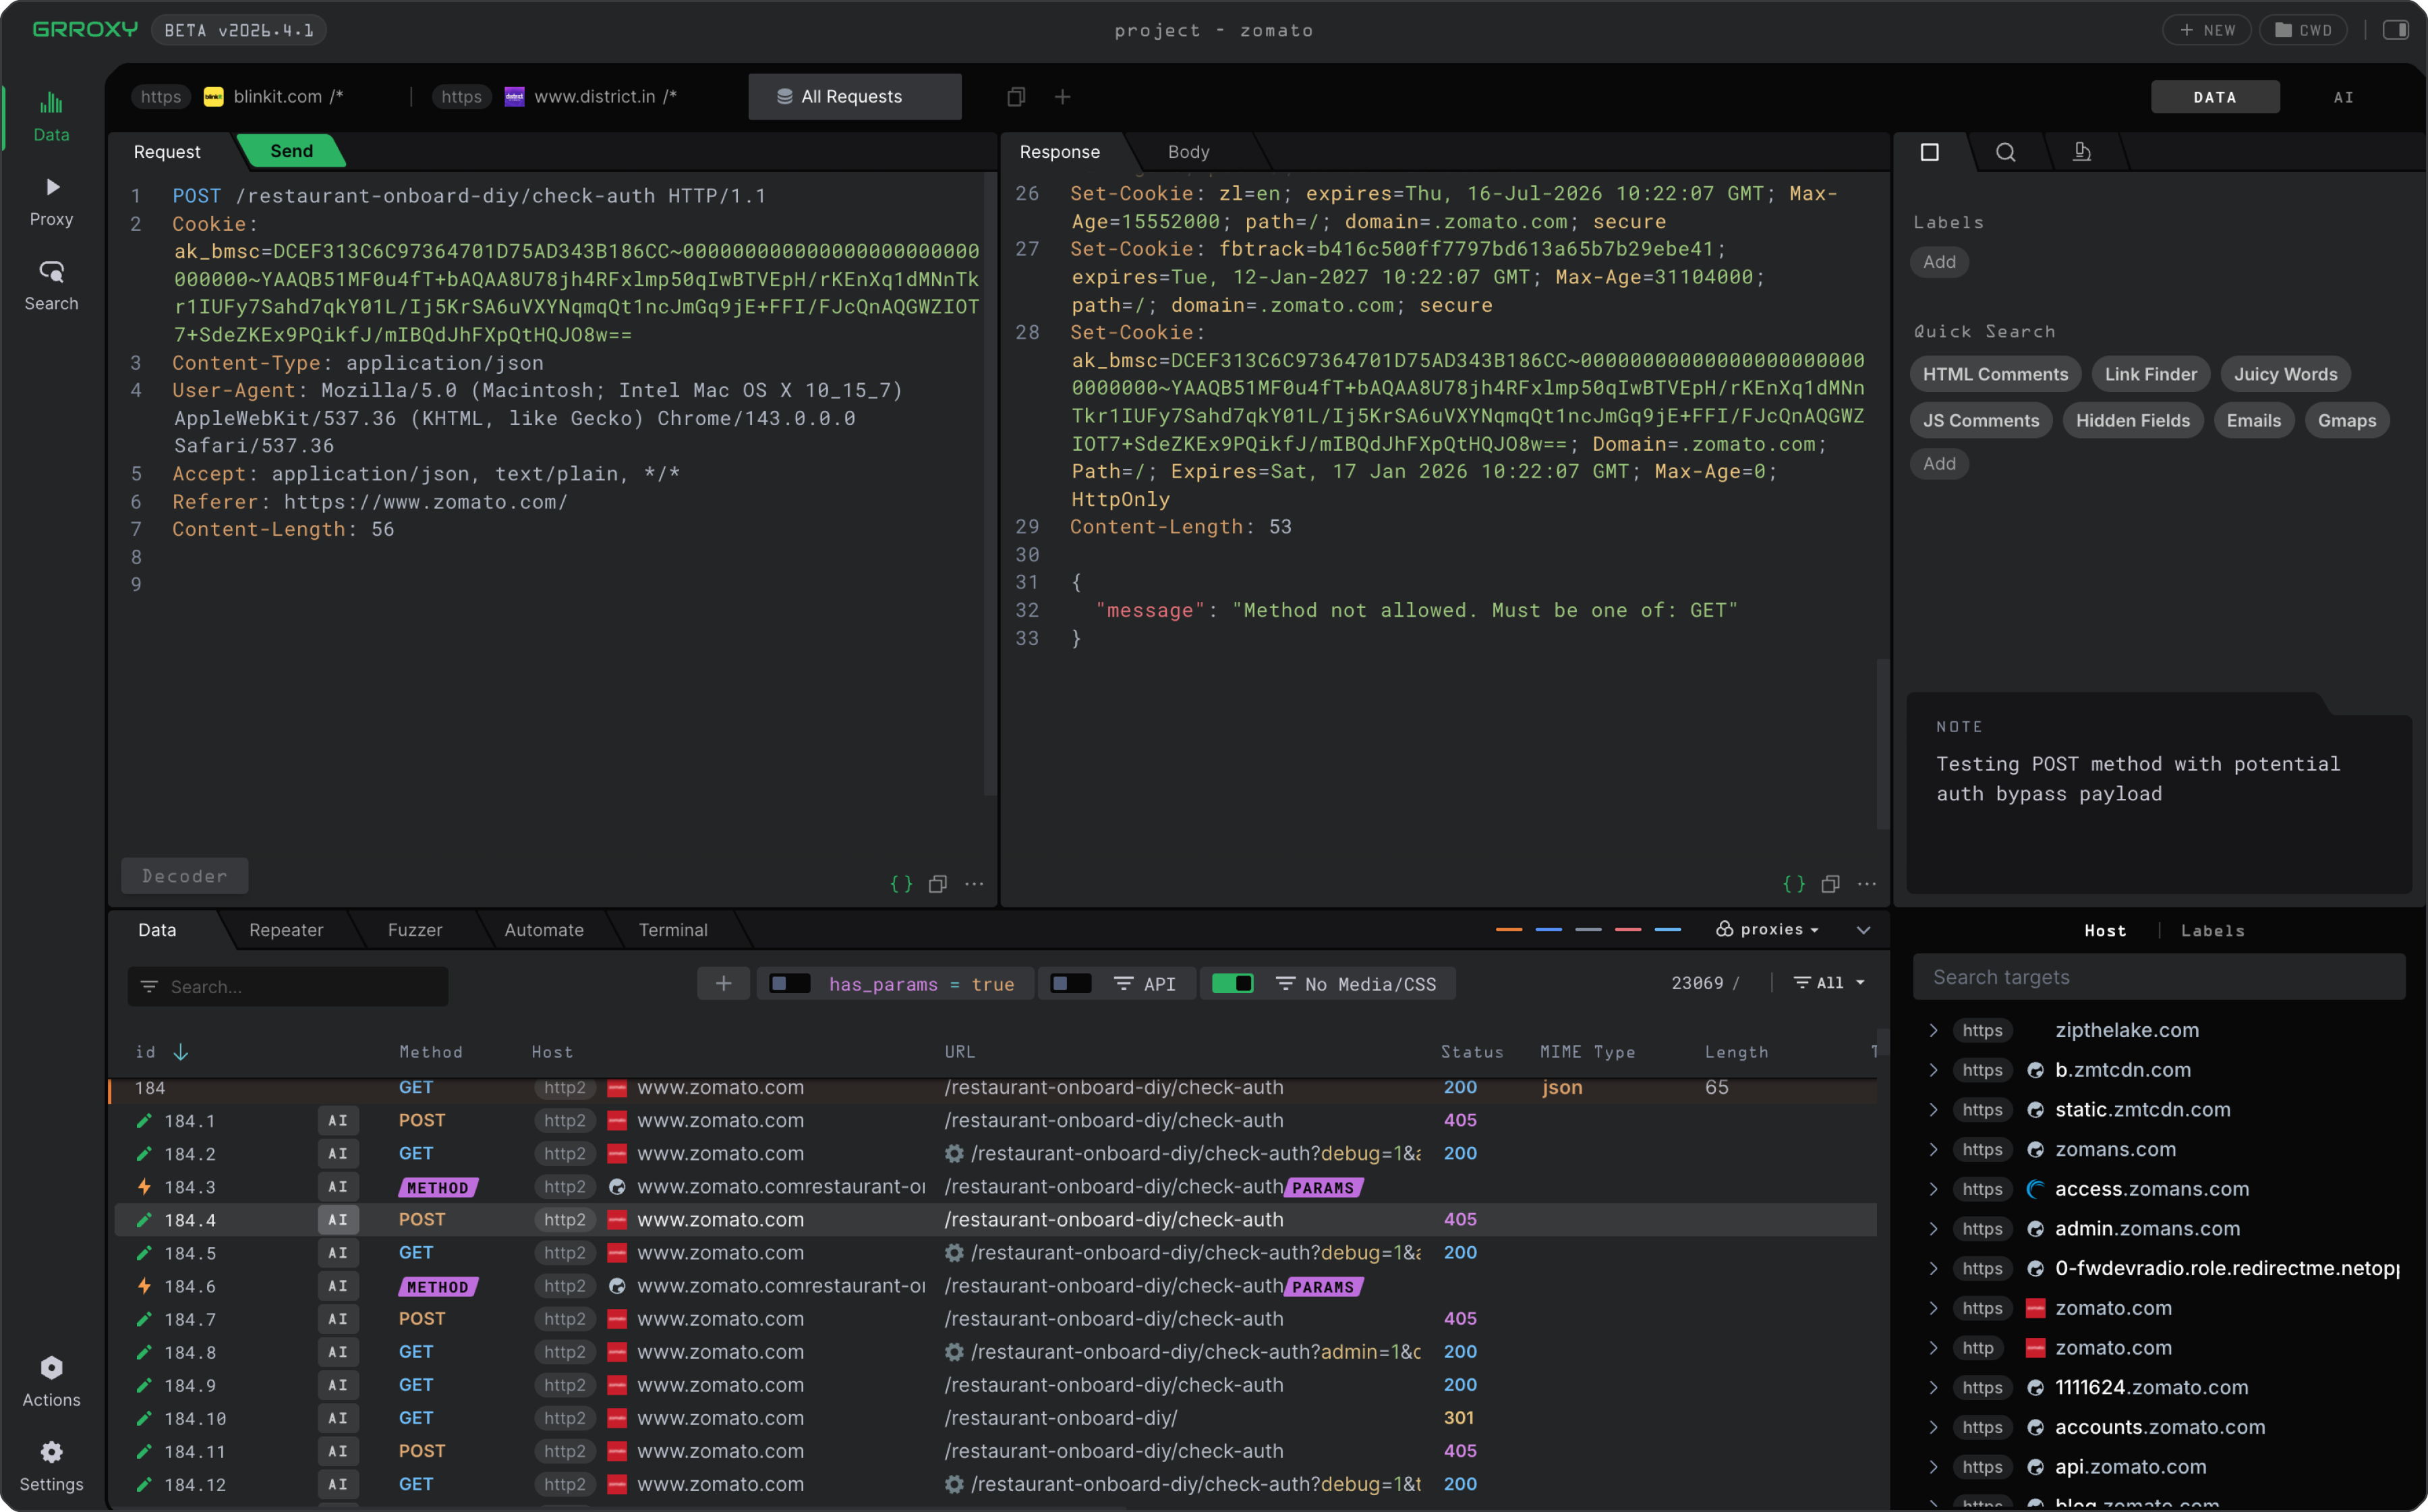Click the AI badge on row 184.4
The width and height of the screenshot is (2428, 1512).
tap(338, 1220)
